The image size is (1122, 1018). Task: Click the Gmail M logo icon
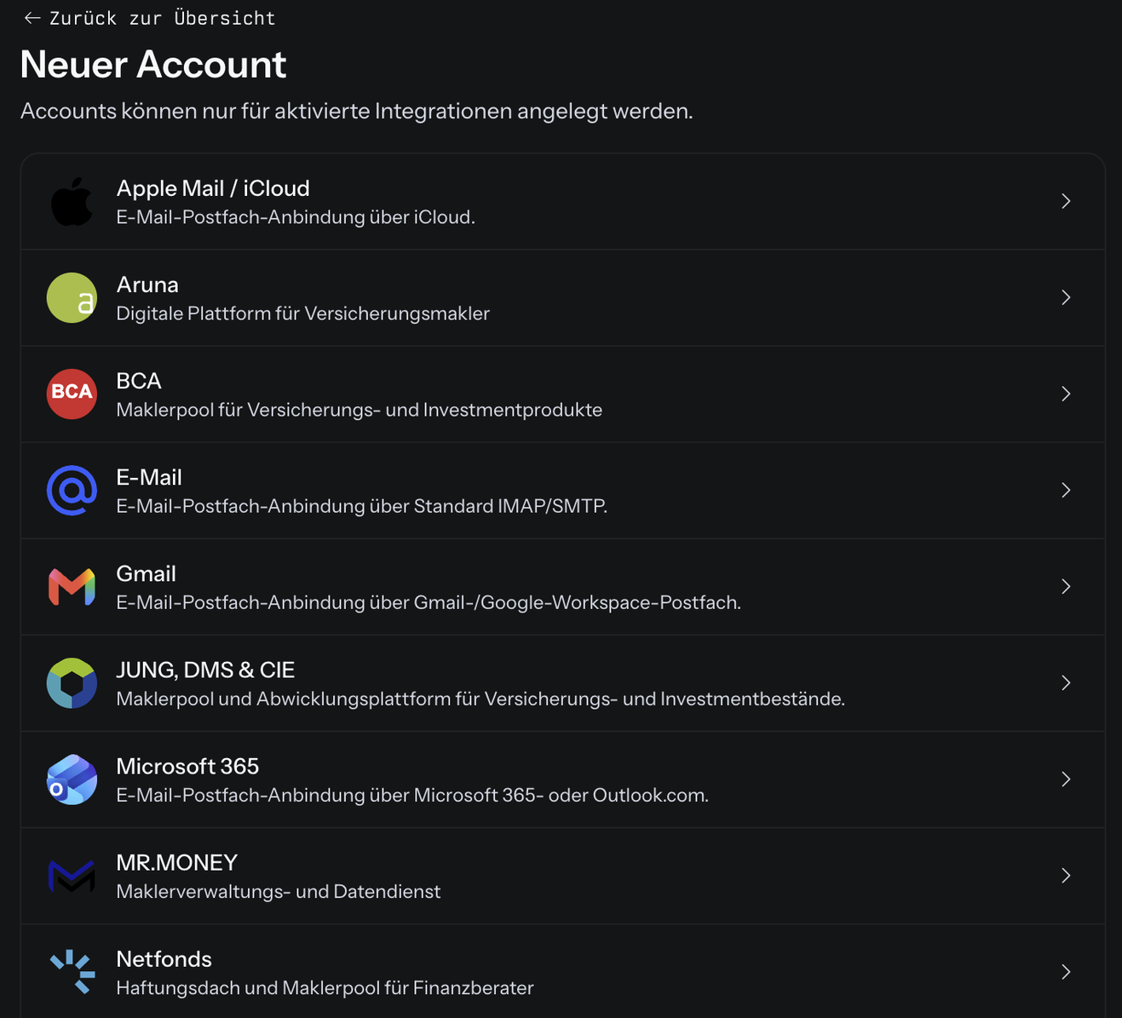[x=72, y=587]
